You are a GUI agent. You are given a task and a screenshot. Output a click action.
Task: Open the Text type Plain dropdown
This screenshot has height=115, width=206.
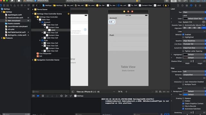(194, 12)
